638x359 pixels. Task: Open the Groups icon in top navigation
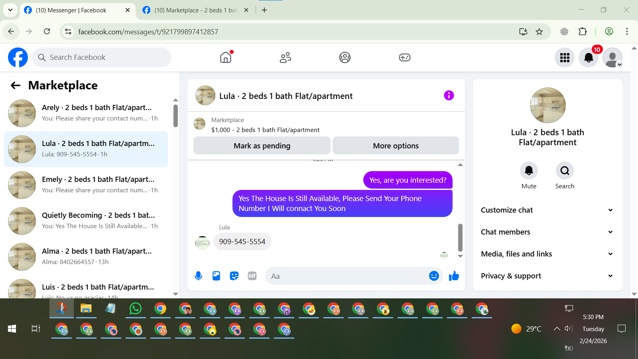(x=345, y=57)
